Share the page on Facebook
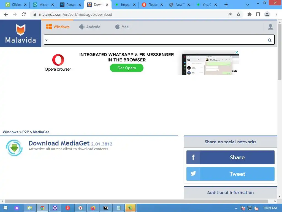This screenshot has width=282, height=212. (x=231, y=157)
